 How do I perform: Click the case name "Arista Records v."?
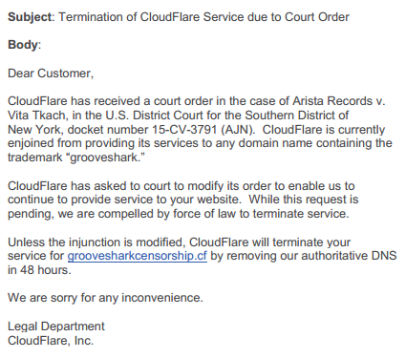(x=339, y=101)
